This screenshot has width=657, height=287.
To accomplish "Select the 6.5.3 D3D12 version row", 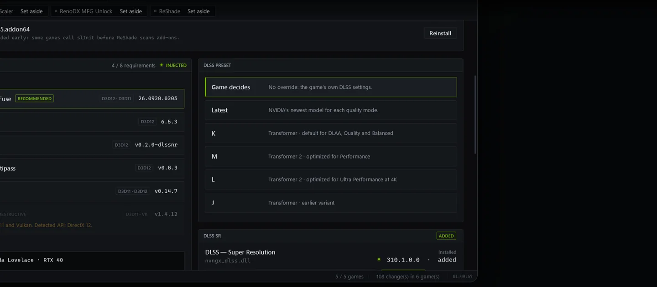I will point(91,122).
